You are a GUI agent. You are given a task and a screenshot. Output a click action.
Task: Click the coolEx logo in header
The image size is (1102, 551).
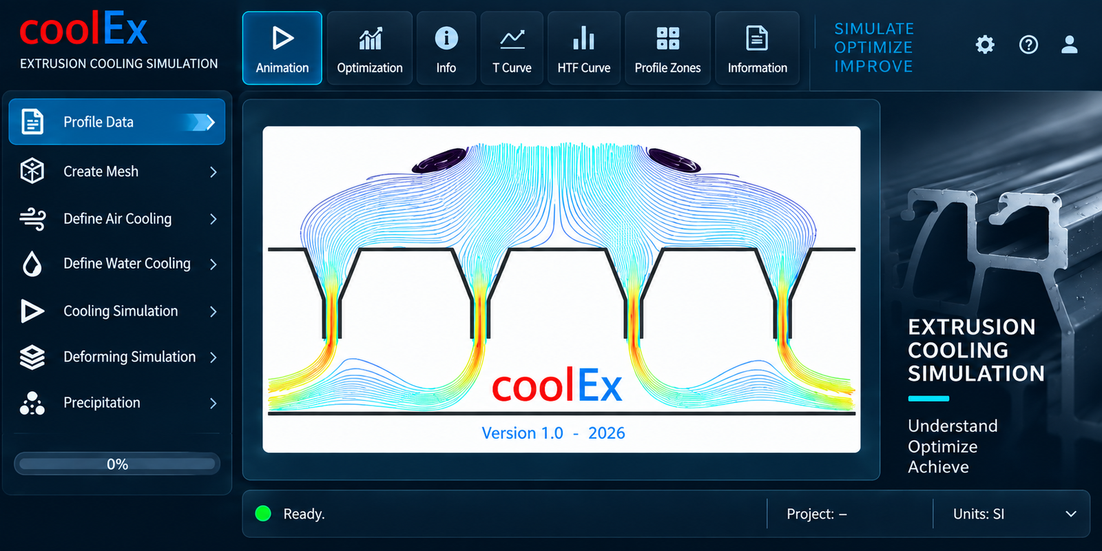(83, 30)
